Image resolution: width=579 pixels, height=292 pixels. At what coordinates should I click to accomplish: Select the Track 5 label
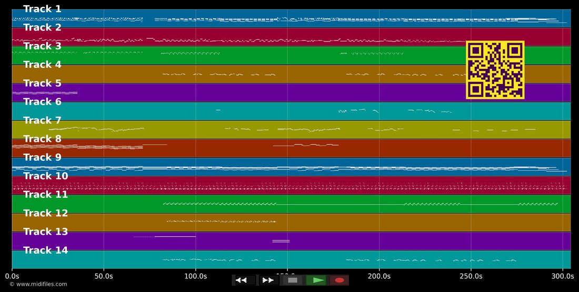pos(42,84)
